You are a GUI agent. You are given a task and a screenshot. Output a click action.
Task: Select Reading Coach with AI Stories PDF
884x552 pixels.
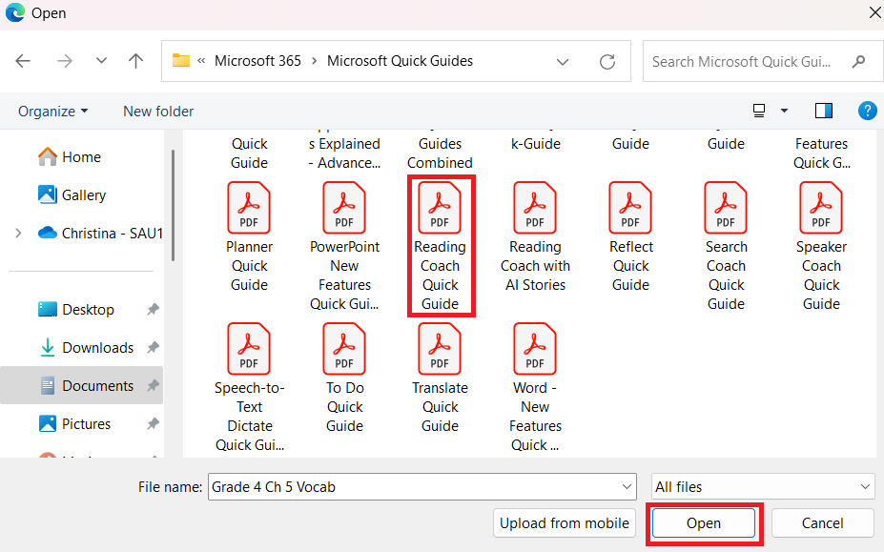pyautogui.click(x=536, y=236)
